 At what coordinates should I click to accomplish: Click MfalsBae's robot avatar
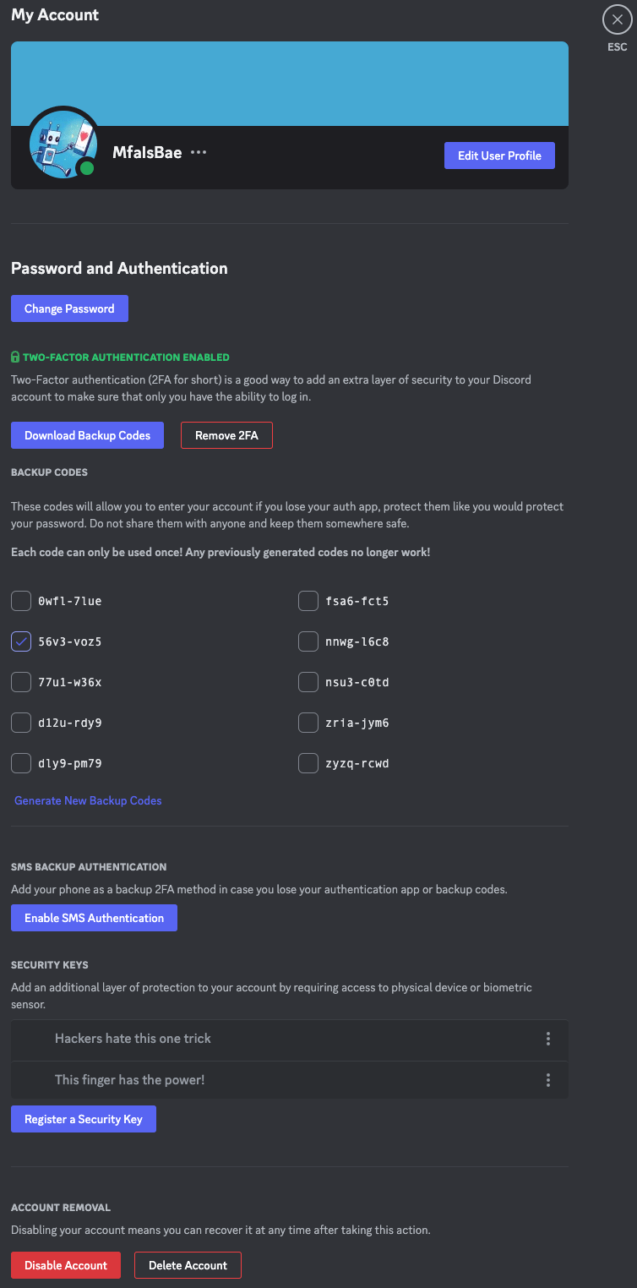tap(63, 144)
